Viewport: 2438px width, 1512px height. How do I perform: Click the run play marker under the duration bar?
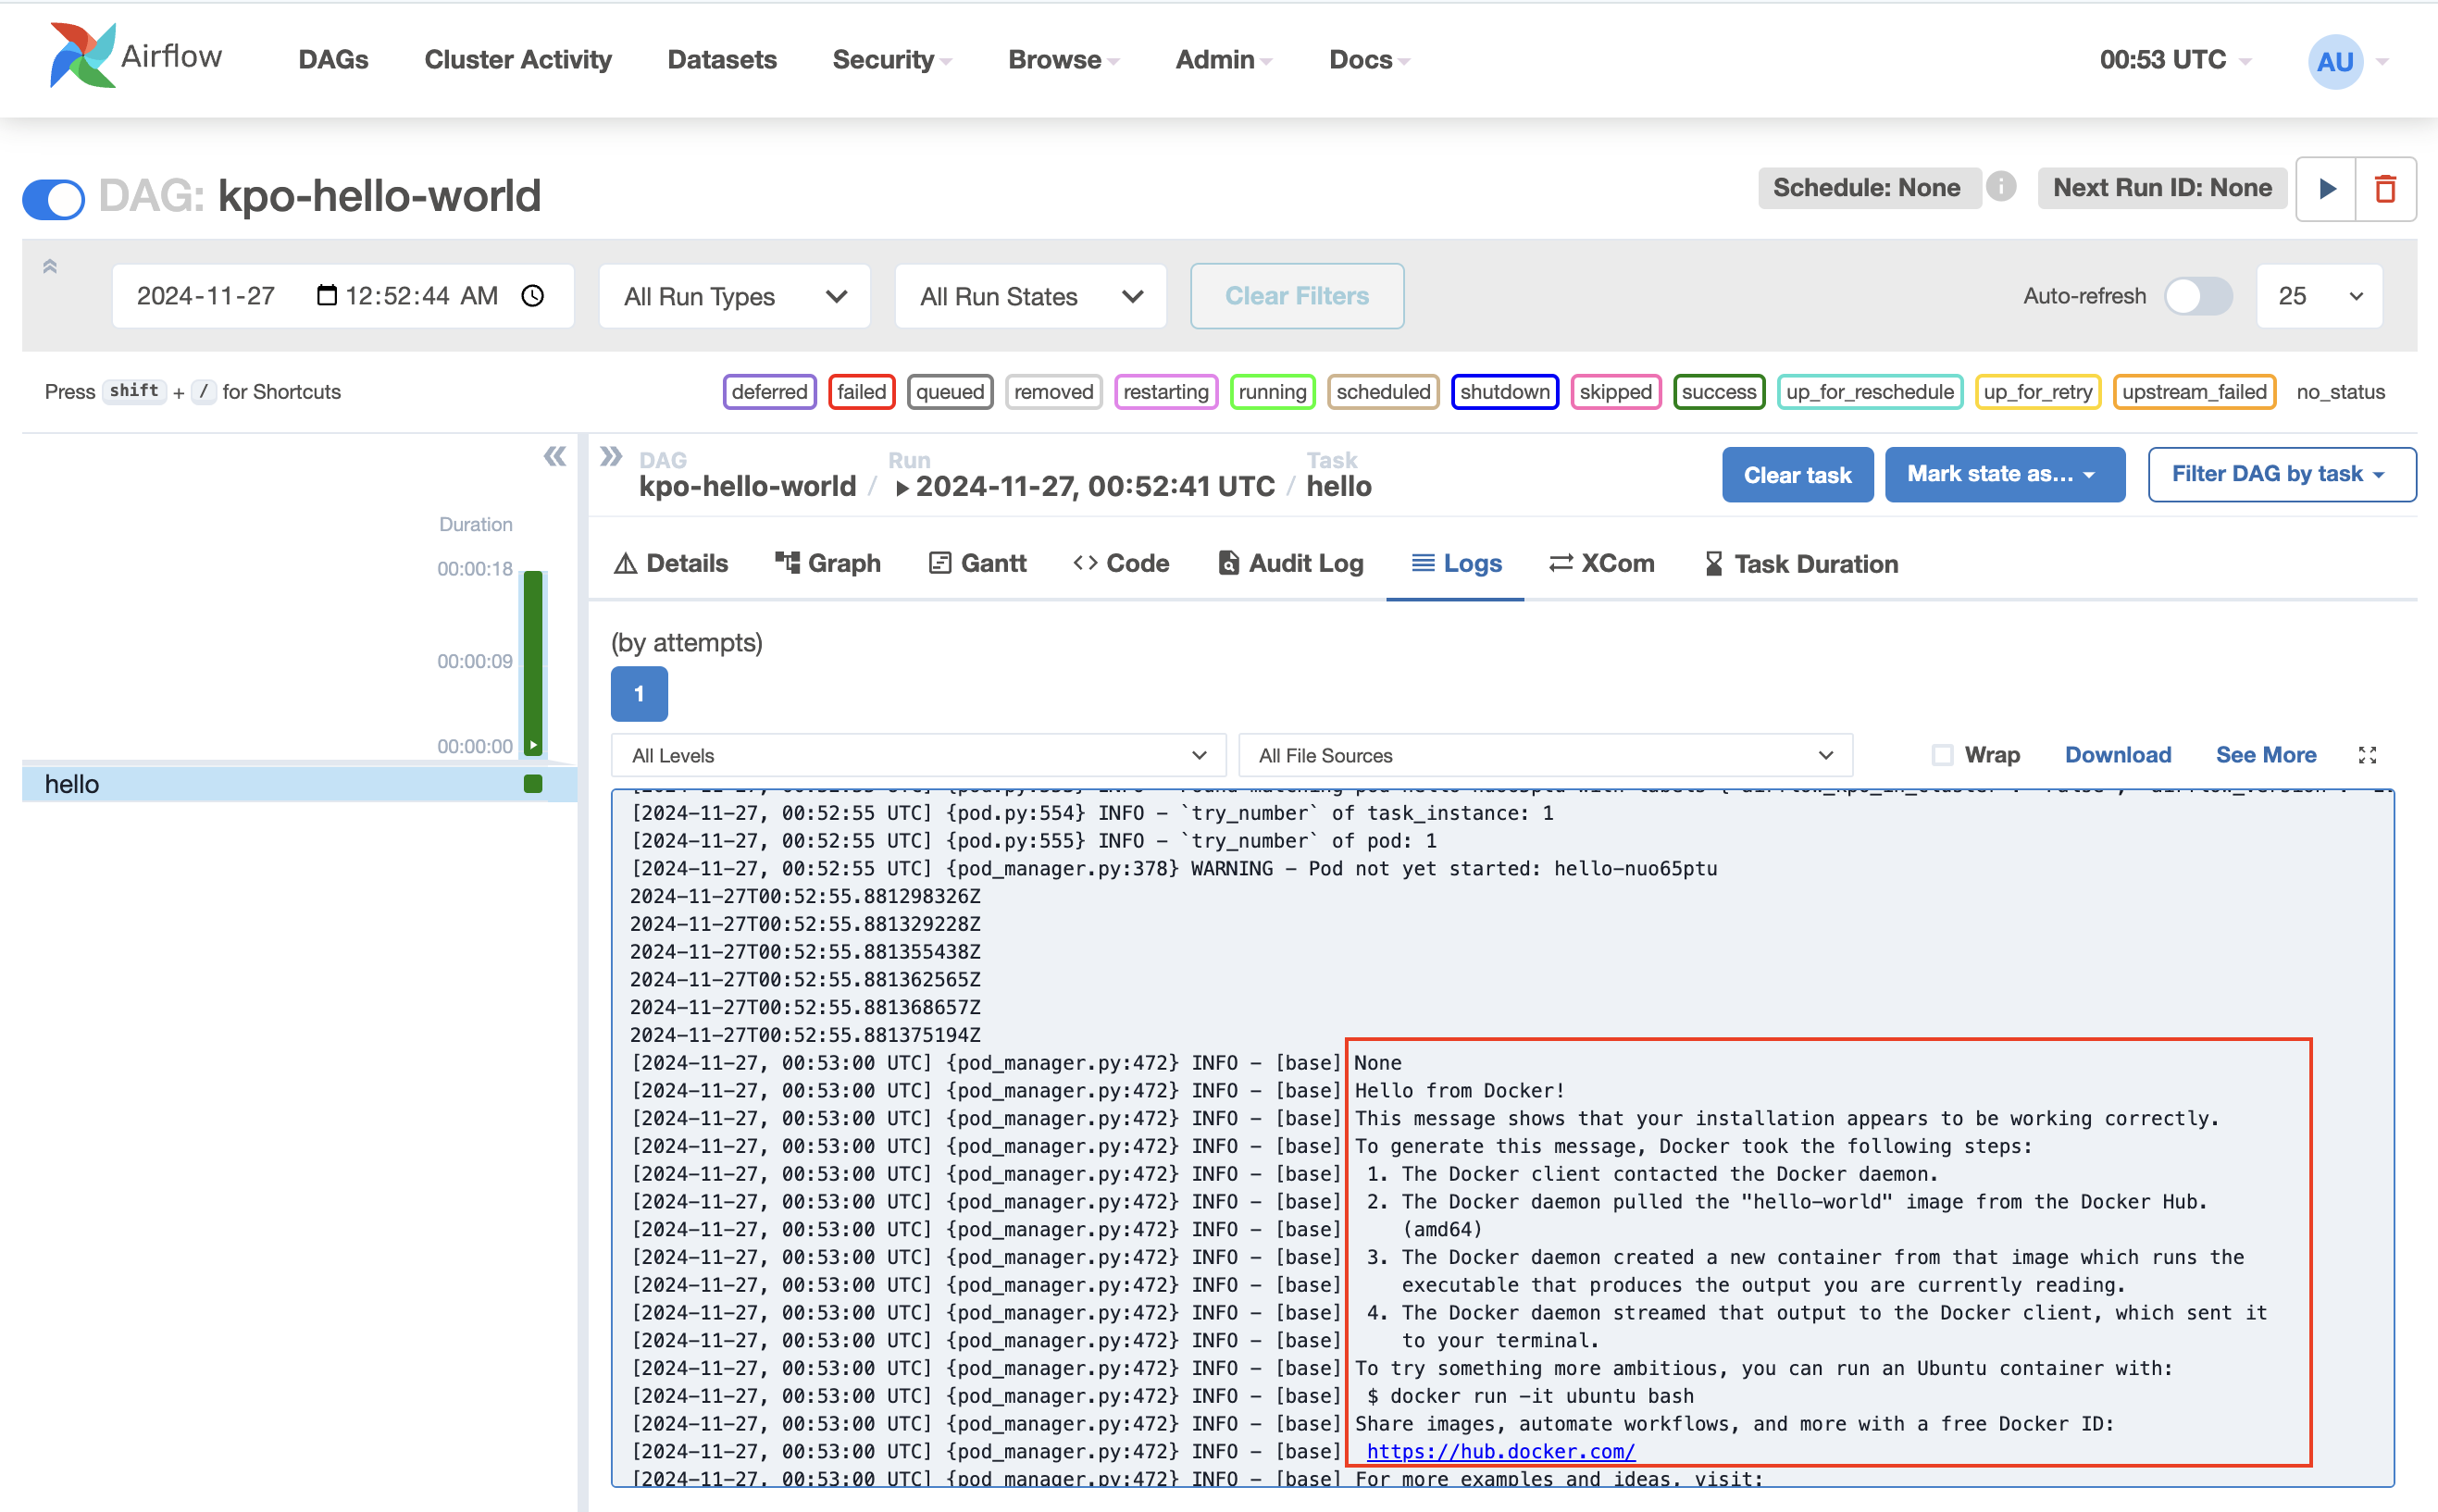coord(533,745)
